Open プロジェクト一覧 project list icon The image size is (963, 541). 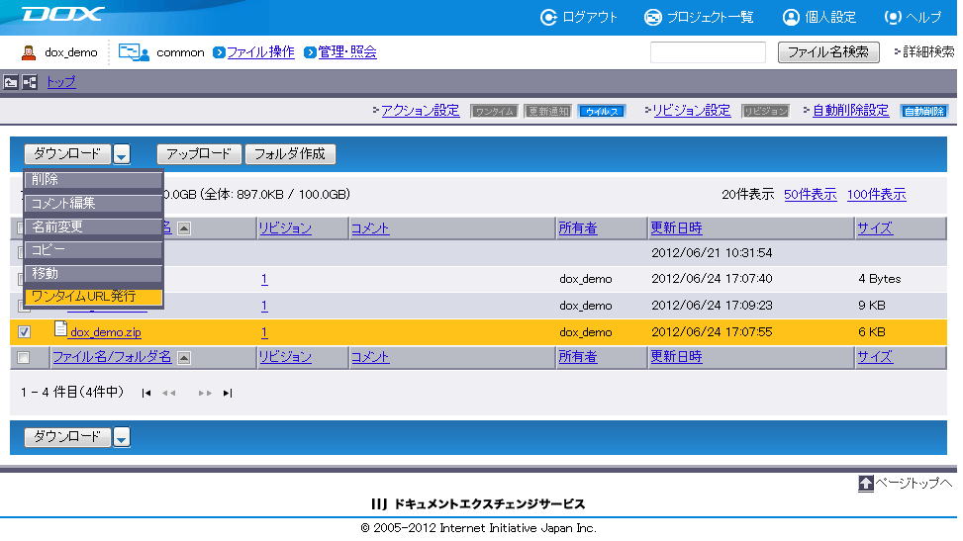652,17
